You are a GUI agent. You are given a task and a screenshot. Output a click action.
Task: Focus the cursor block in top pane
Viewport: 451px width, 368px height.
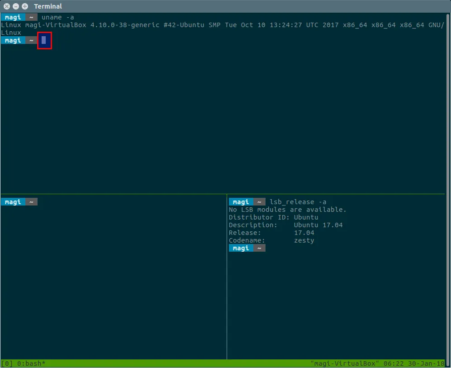click(44, 40)
